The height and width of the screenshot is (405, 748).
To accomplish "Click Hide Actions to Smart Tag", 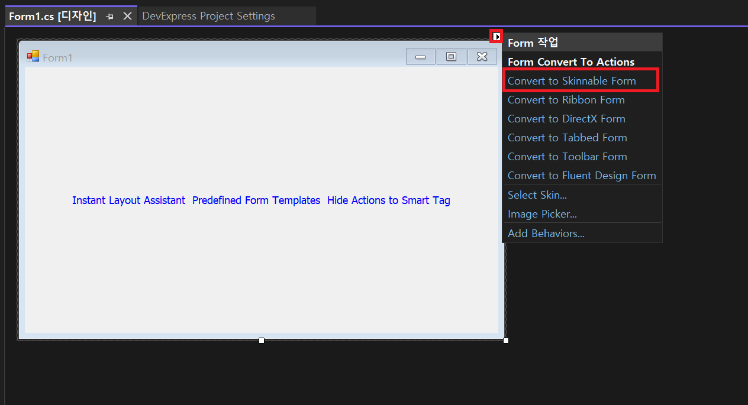I will pos(389,200).
